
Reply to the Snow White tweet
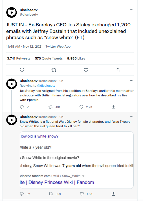[x=22, y=194]
